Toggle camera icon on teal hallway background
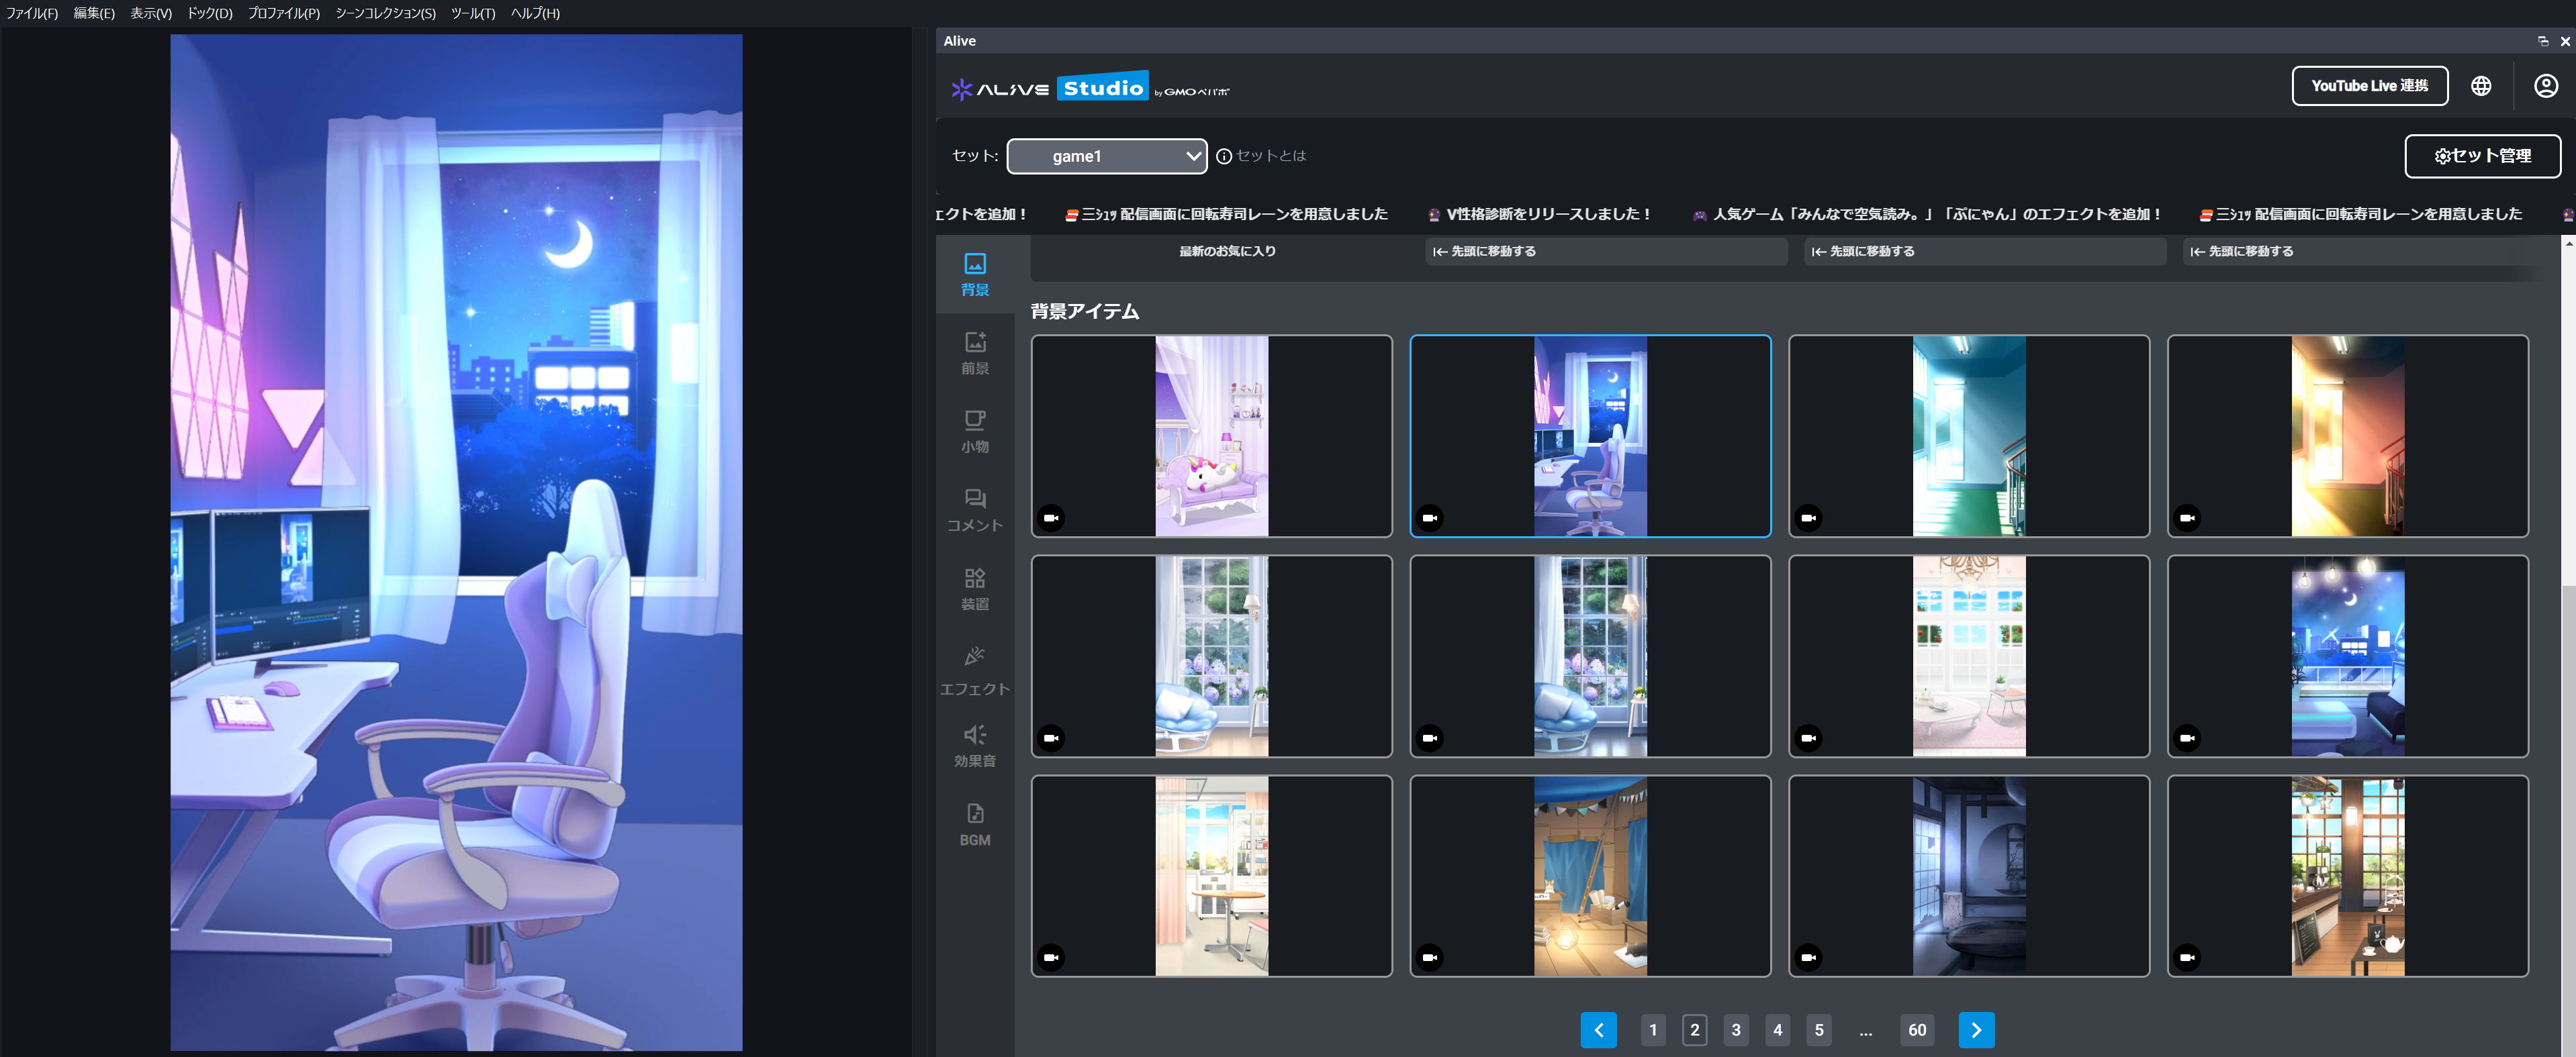 pos(1808,517)
